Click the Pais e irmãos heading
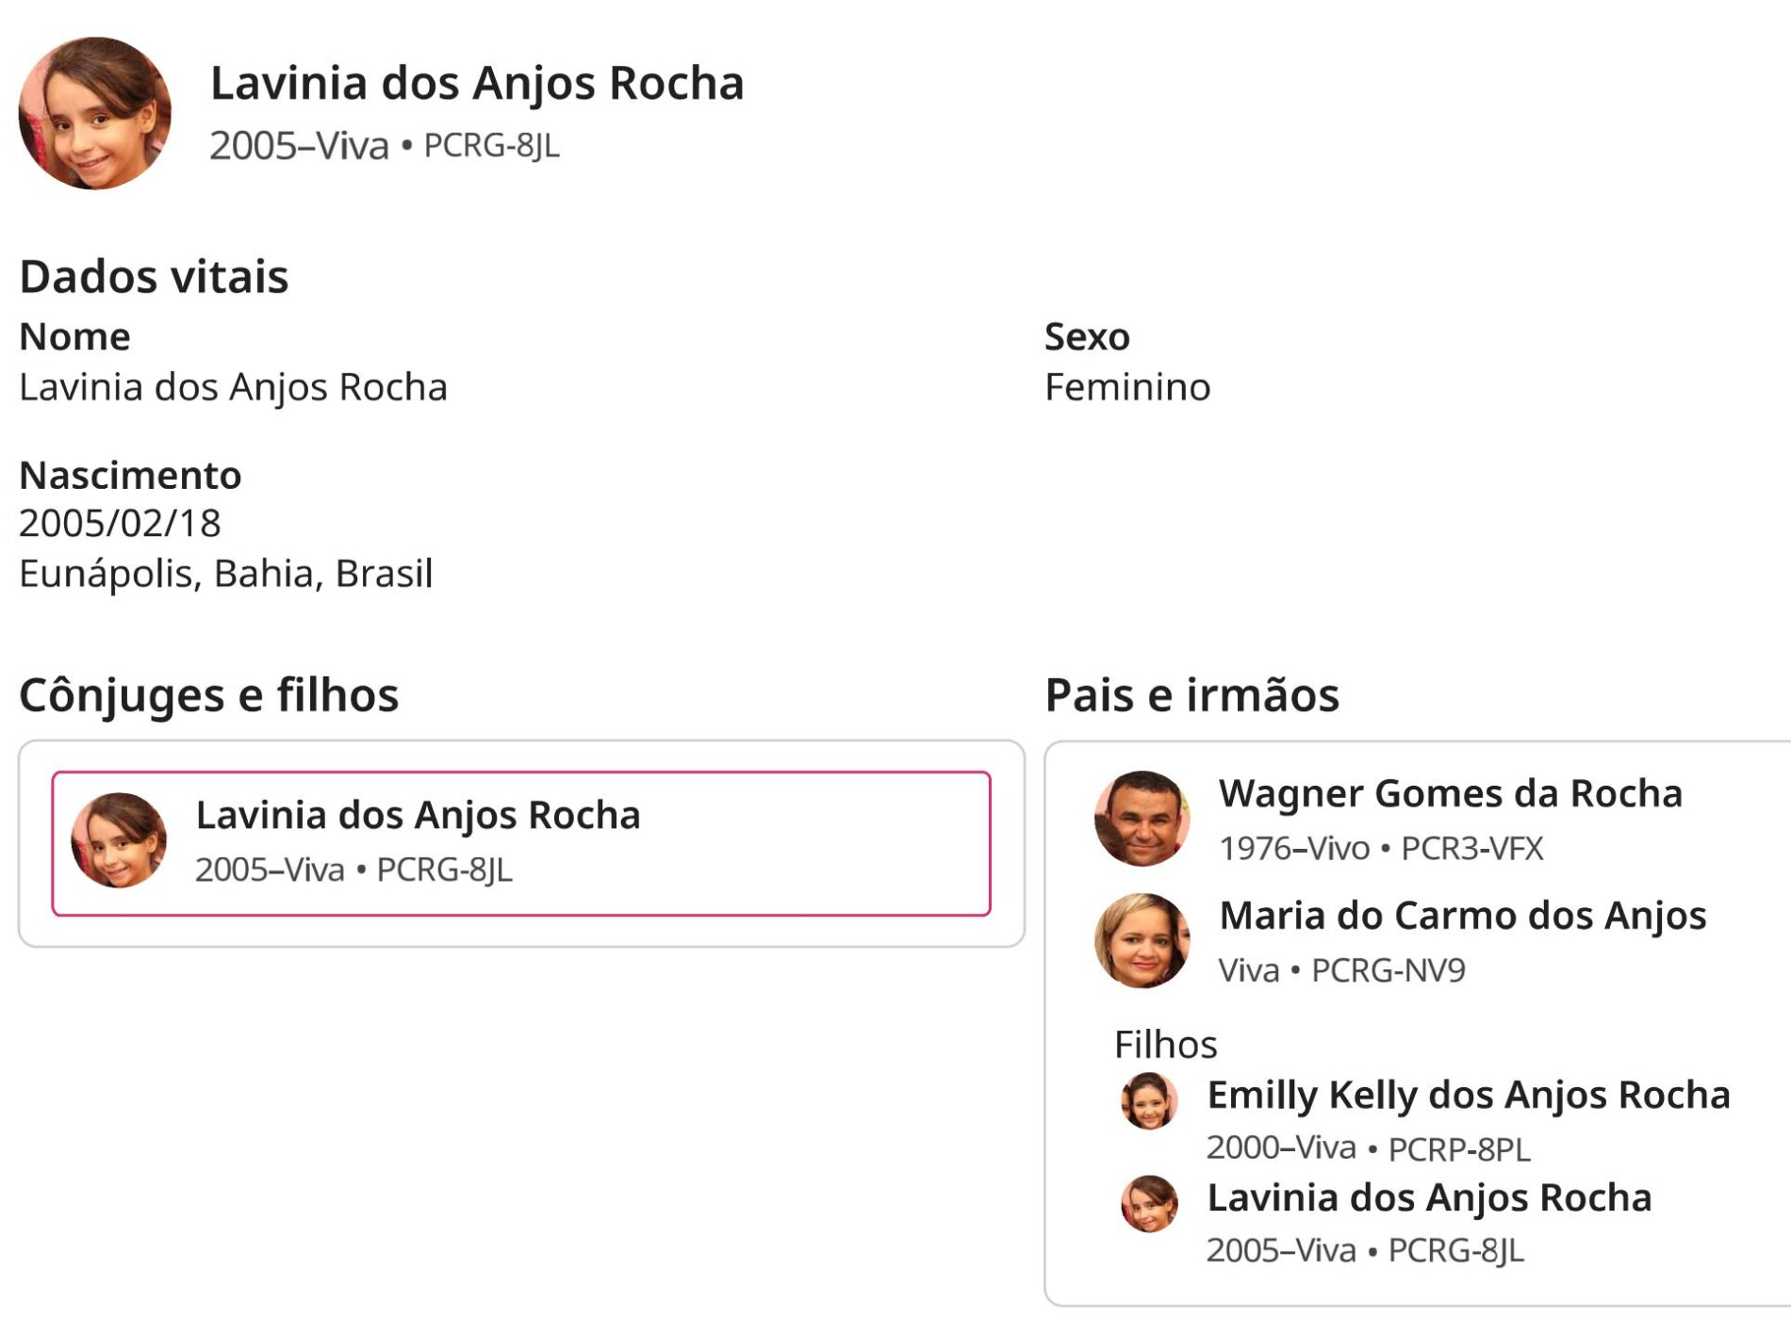Viewport: 1791px width, 1334px height. pyautogui.click(x=1191, y=695)
